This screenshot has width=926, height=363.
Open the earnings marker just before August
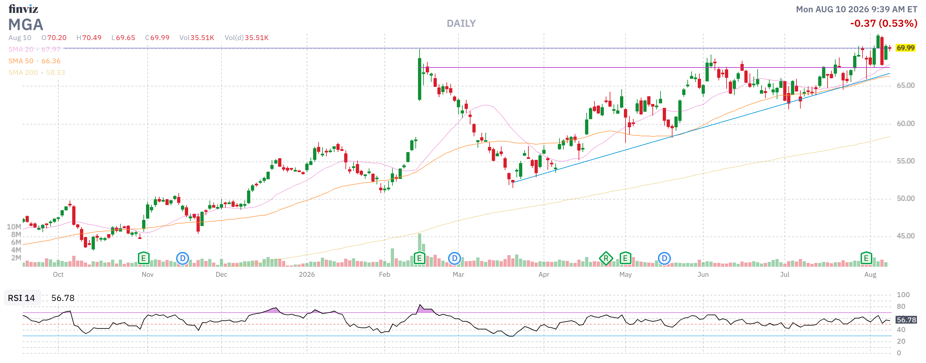(866, 258)
